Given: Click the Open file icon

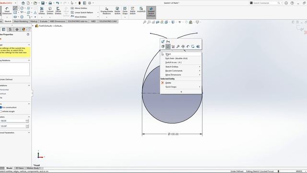Looking at the screenshot, I should [35, 3].
